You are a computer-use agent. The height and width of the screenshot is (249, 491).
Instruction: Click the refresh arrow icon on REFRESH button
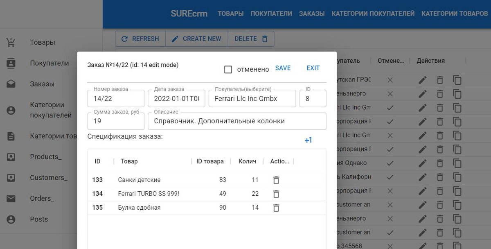pos(125,38)
